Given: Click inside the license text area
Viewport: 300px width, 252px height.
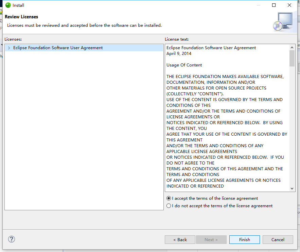Looking at the screenshot, I should [x=228, y=118].
